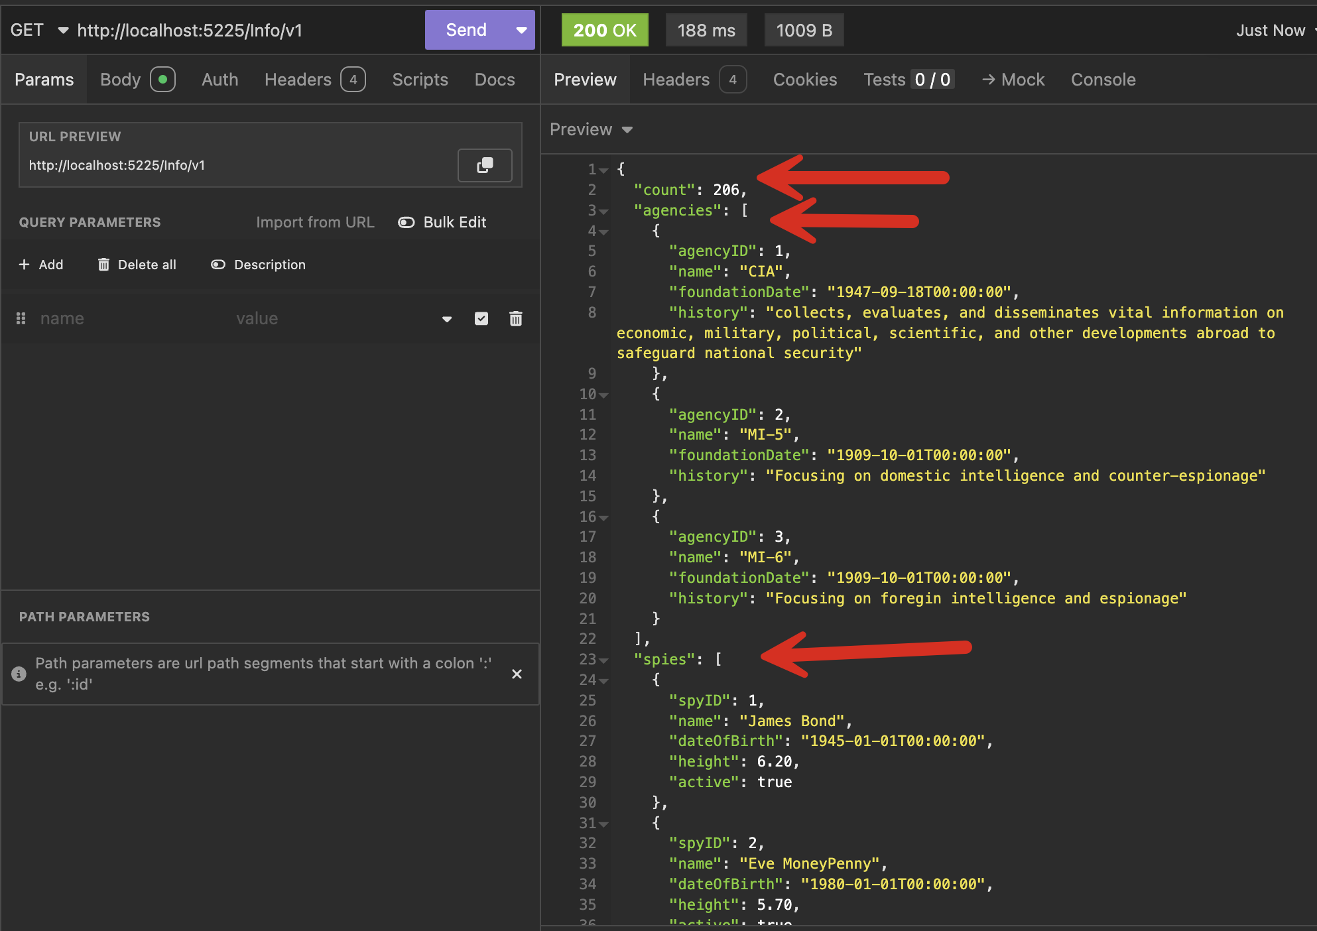
Task: Switch to the Scripts tab
Action: 420,79
